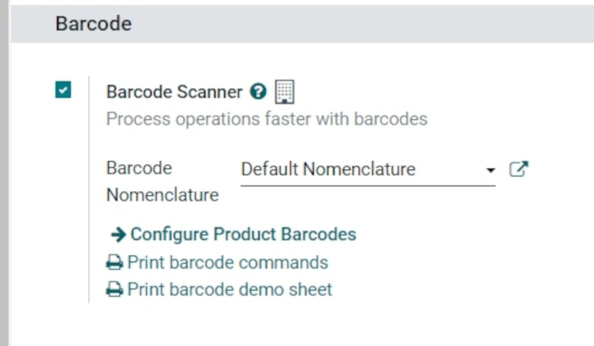The width and height of the screenshot is (594, 346).
Task: Click printer icon beside Print barcode demo sheet
Action: 114,290
